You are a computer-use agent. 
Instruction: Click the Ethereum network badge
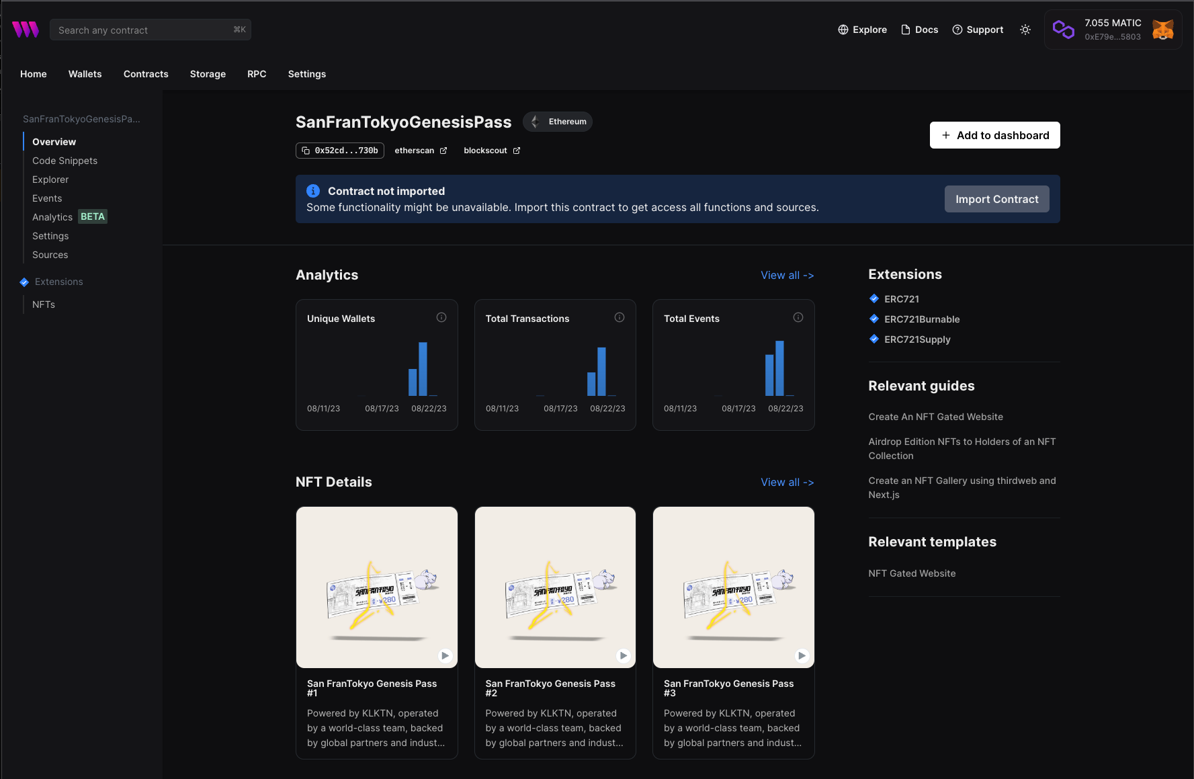click(x=558, y=122)
